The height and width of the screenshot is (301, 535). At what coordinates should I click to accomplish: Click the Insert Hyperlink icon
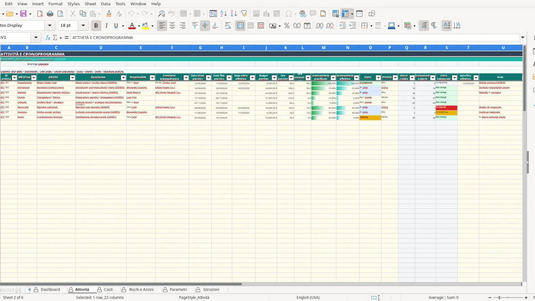coord(303,14)
